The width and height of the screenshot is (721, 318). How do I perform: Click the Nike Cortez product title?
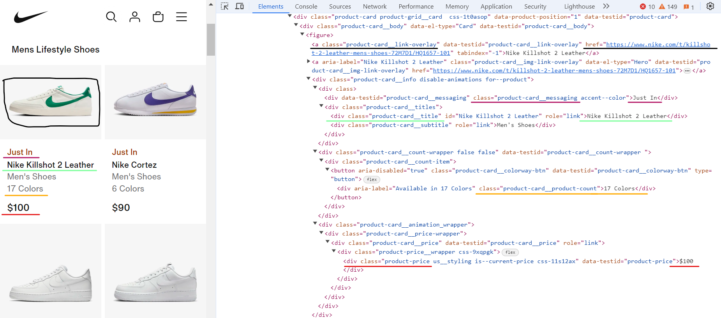tap(134, 165)
